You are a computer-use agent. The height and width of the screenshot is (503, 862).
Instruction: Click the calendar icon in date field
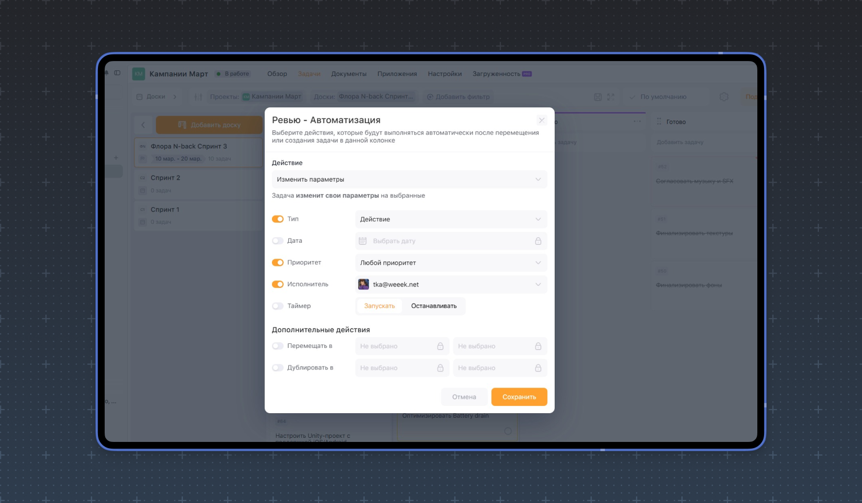[x=363, y=241]
